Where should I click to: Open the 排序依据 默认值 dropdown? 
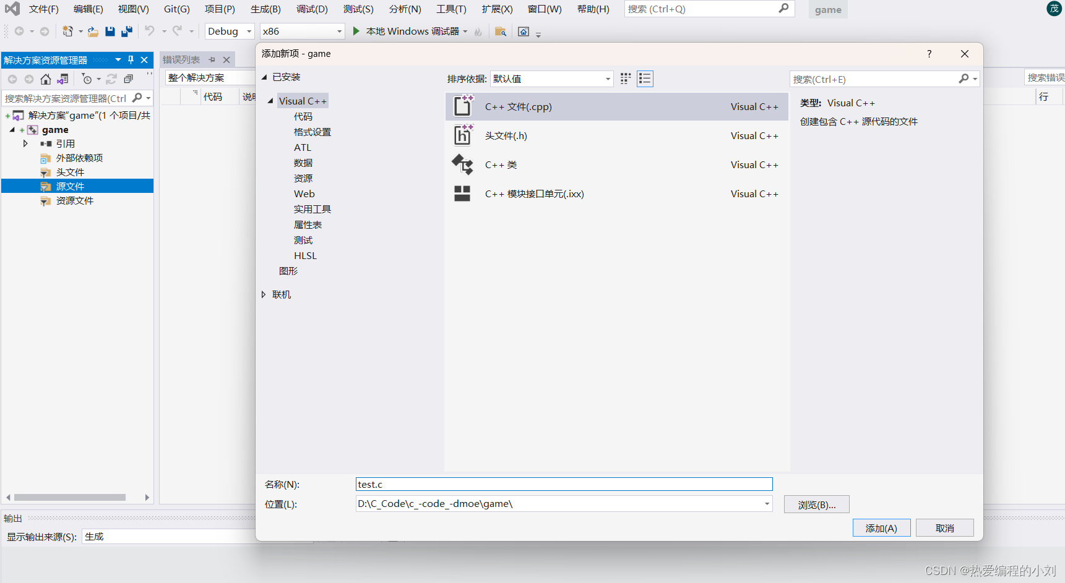point(552,79)
